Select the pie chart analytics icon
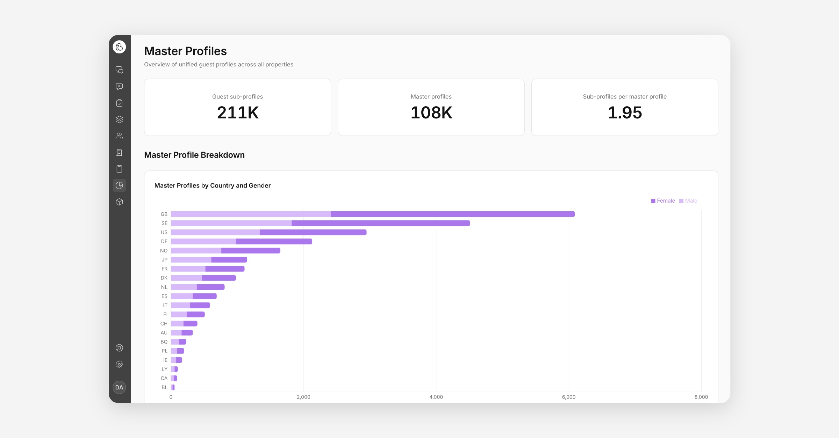Viewport: 839px width, 438px height. (x=119, y=185)
